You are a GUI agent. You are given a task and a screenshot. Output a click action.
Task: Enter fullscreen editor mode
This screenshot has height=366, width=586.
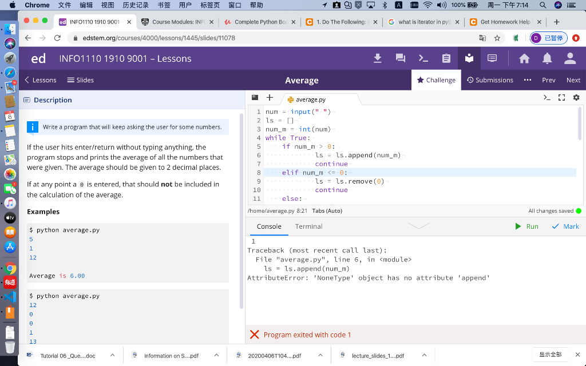coord(561,97)
